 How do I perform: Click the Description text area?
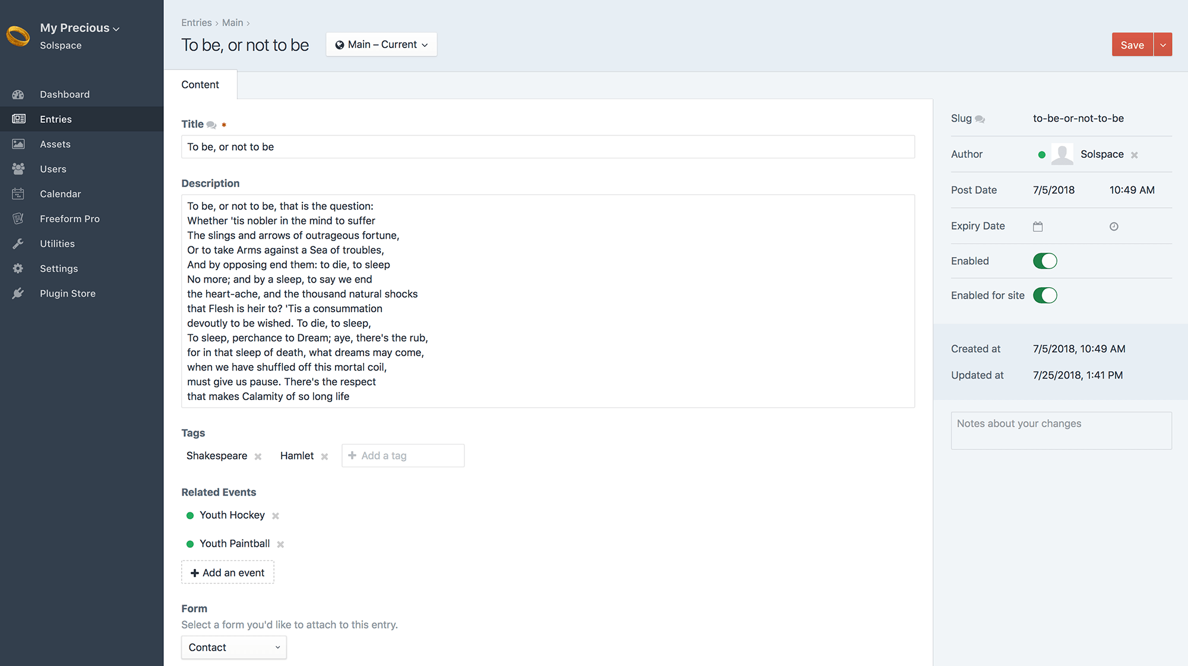click(548, 301)
